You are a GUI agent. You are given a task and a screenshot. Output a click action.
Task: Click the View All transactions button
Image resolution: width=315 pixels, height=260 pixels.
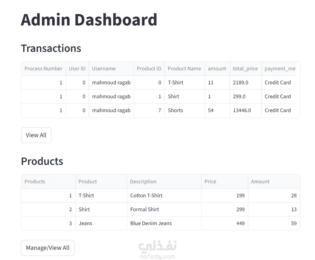coord(36,135)
